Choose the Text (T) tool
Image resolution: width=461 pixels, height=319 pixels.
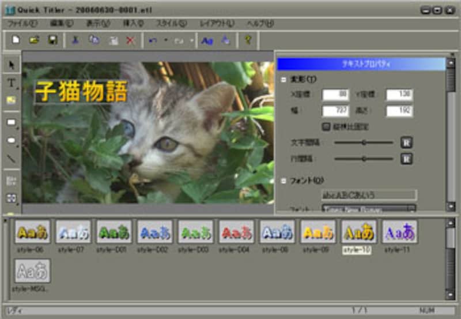tap(11, 82)
